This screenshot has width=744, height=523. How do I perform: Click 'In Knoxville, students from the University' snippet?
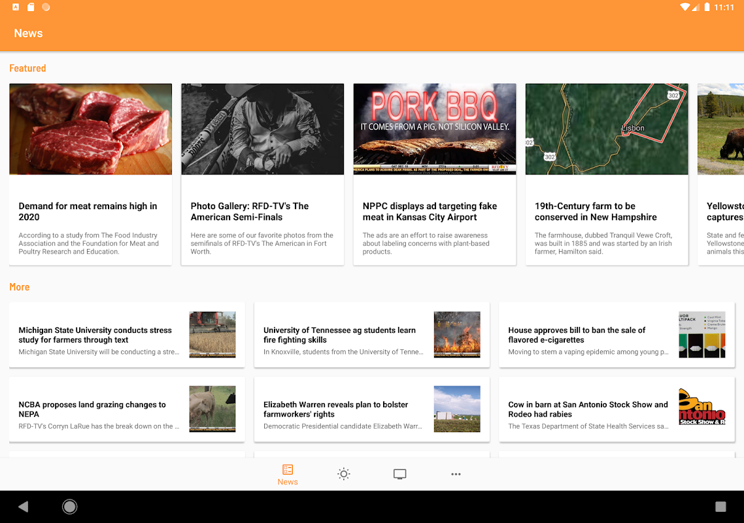343,352
